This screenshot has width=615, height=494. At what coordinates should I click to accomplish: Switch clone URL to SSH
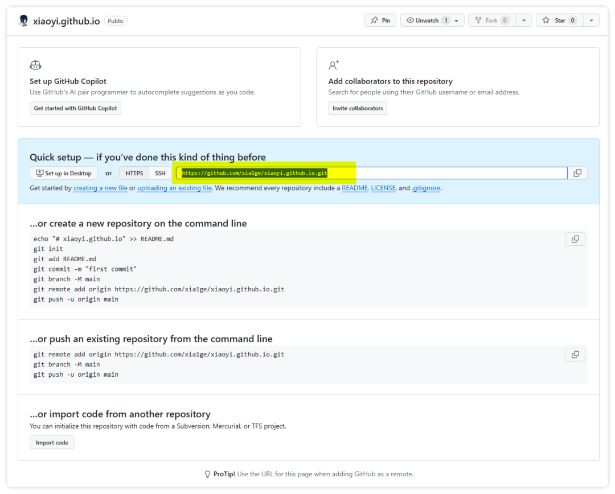pos(160,174)
